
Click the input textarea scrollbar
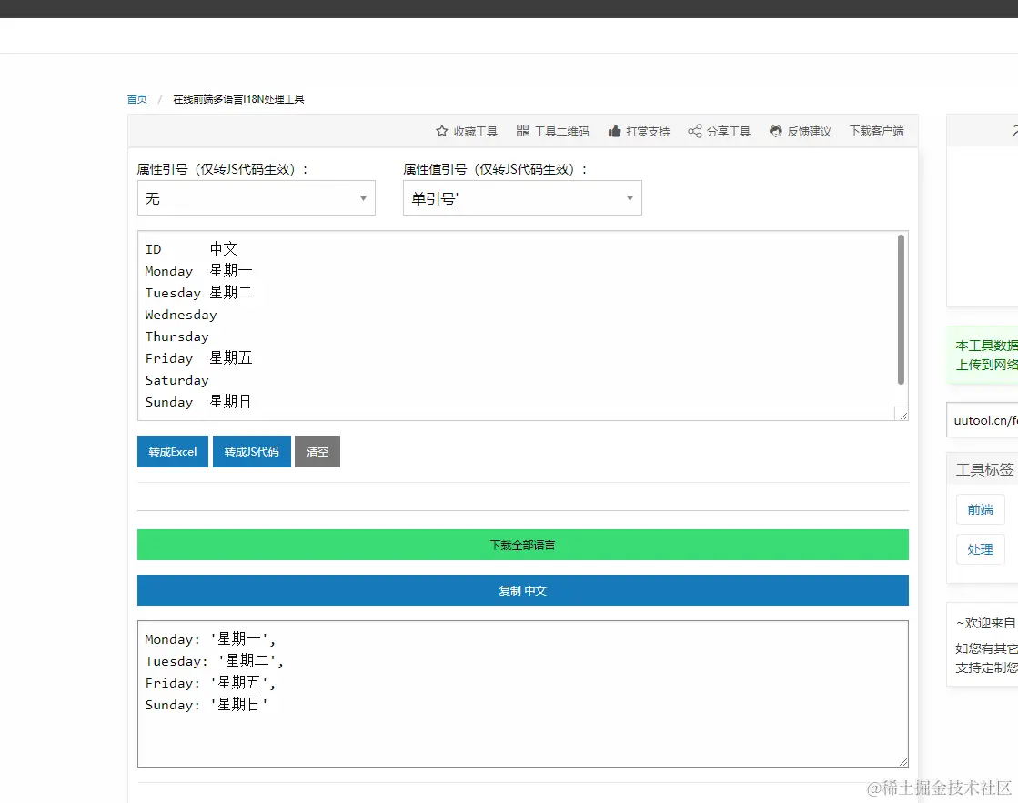pyautogui.click(x=901, y=309)
